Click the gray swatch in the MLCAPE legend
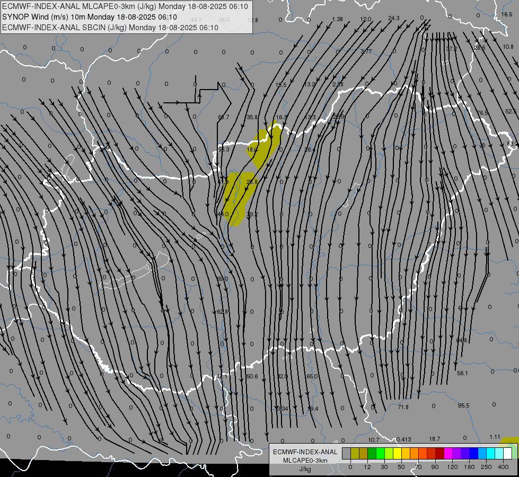The width and height of the screenshot is (519, 477). pos(346,453)
